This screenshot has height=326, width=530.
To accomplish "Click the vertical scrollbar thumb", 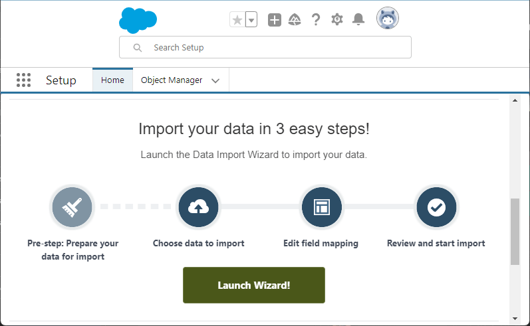I will 515,231.
